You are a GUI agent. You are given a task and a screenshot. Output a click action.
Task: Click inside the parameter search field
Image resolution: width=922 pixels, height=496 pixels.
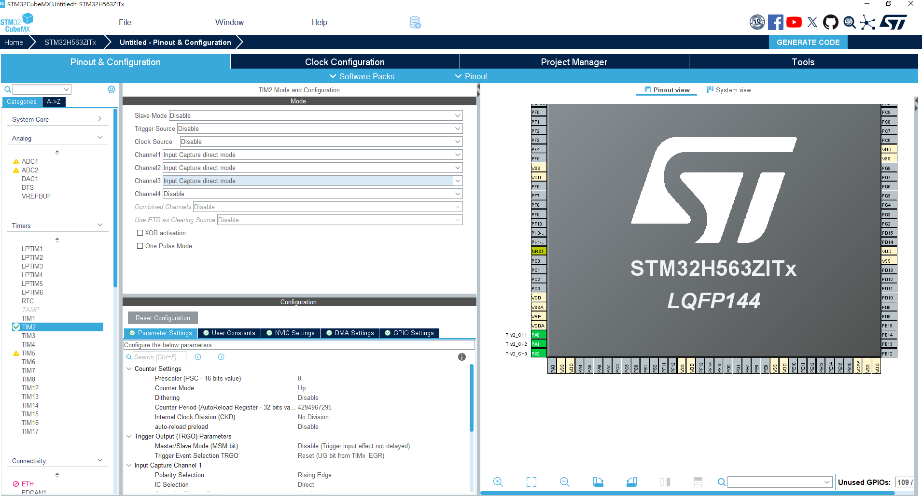pyautogui.click(x=159, y=357)
